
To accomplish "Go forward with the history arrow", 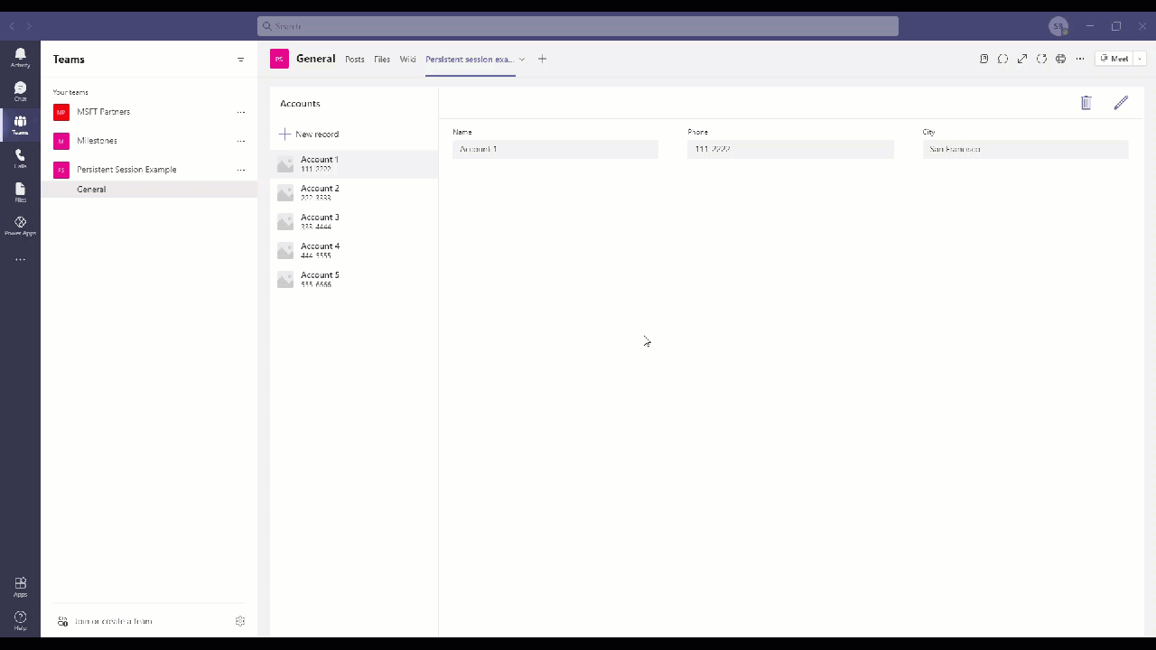I will 29,26.
